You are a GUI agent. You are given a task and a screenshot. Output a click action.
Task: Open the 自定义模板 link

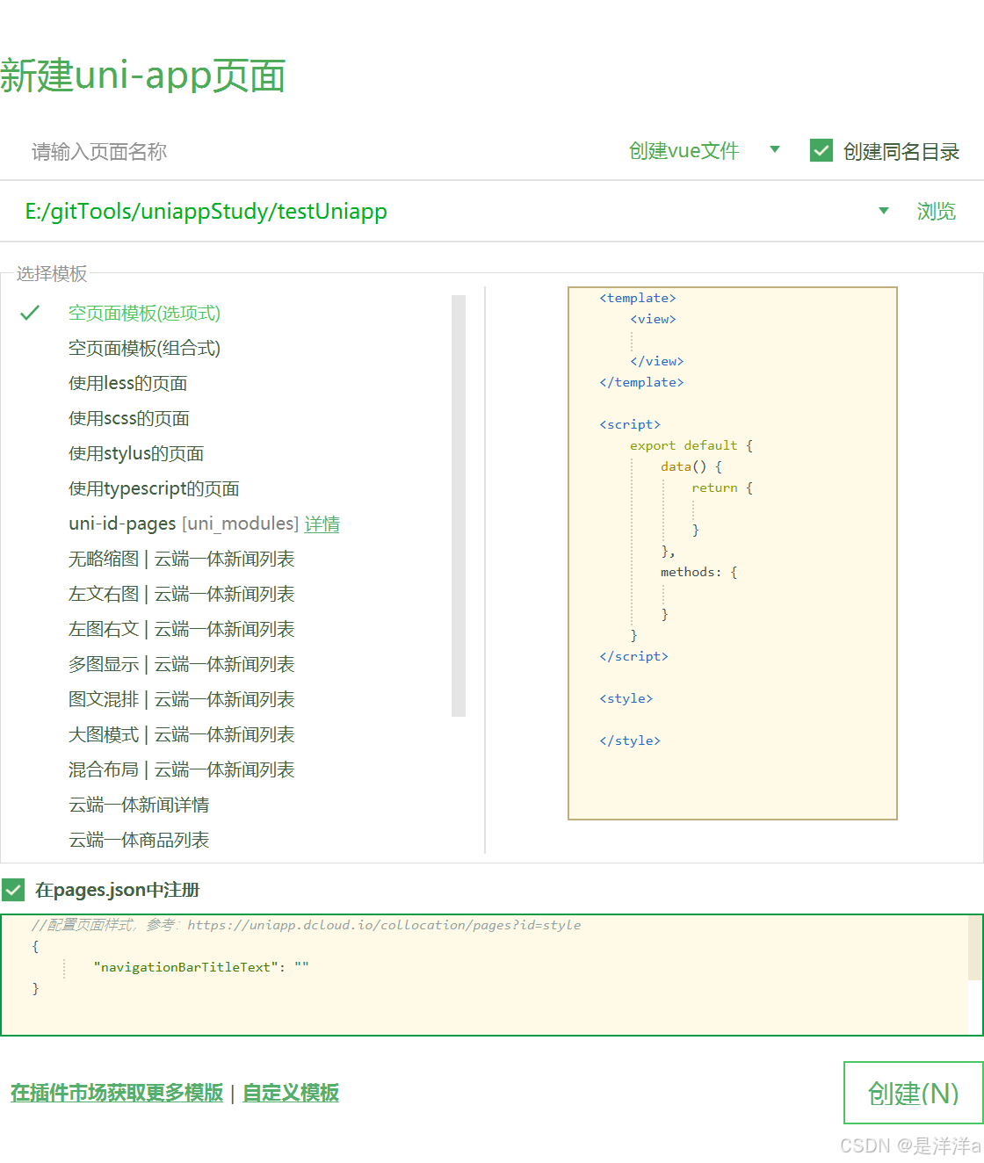(291, 1093)
